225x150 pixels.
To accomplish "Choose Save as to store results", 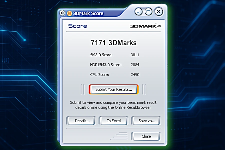I will pyautogui.click(x=146, y=121).
